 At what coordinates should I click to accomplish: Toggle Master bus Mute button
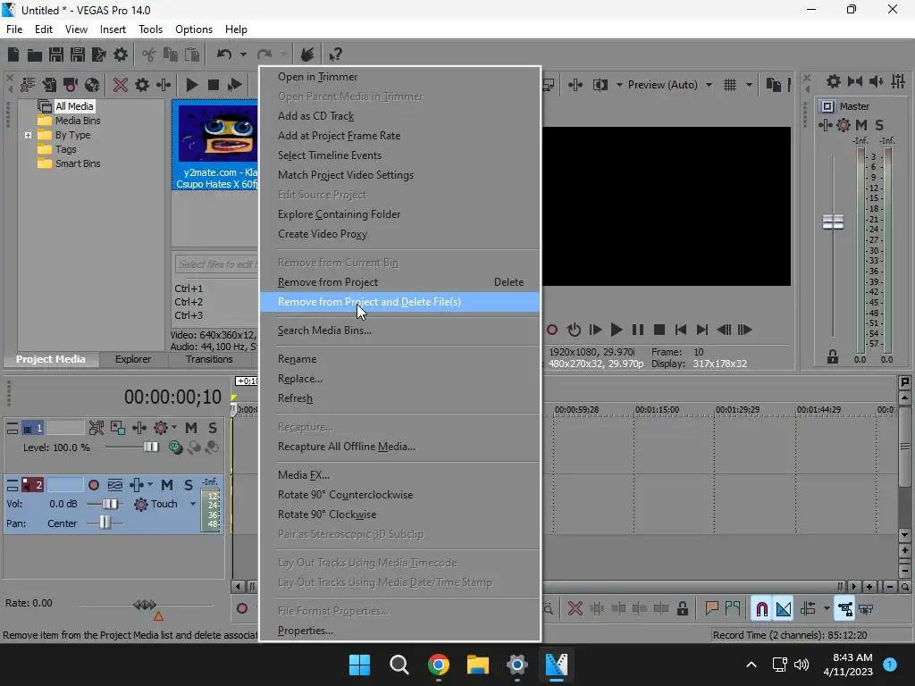tap(861, 125)
